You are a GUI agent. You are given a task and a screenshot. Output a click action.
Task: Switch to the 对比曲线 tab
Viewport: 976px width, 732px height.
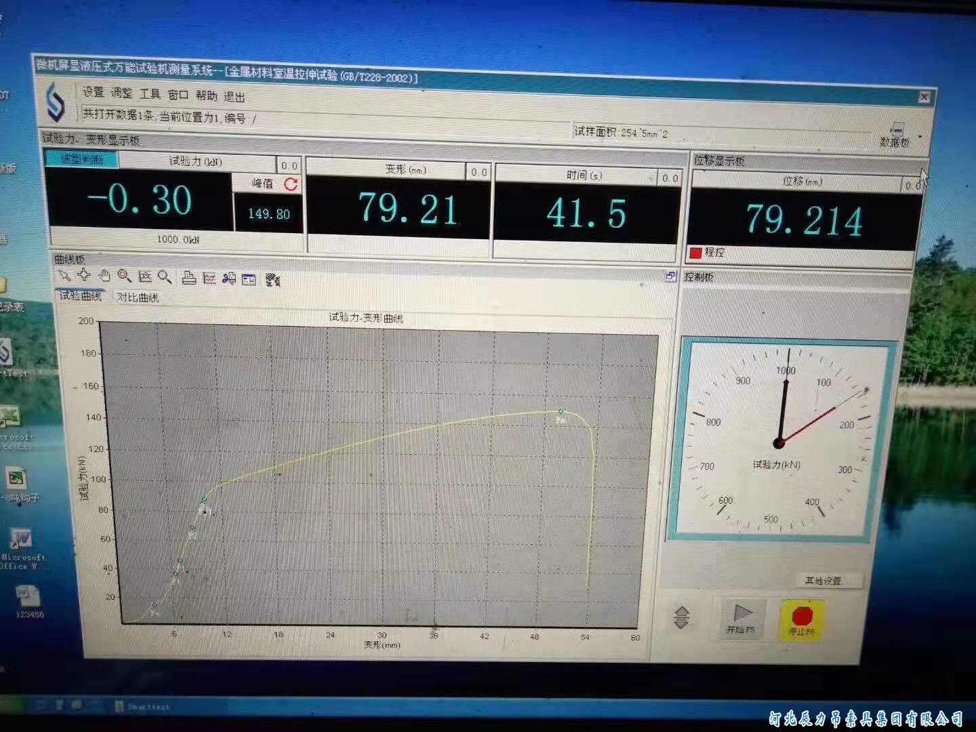pyautogui.click(x=138, y=298)
